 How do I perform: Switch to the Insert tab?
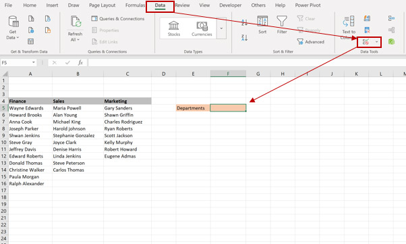52,5
